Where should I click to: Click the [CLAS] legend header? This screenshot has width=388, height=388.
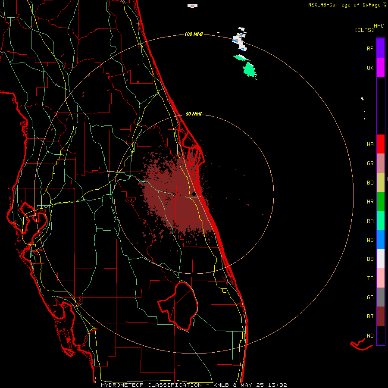(x=364, y=30)
